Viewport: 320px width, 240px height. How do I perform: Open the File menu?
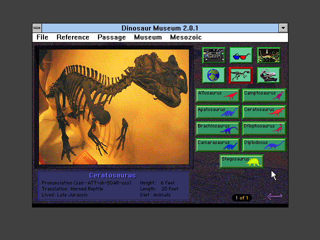pos(42,37)
